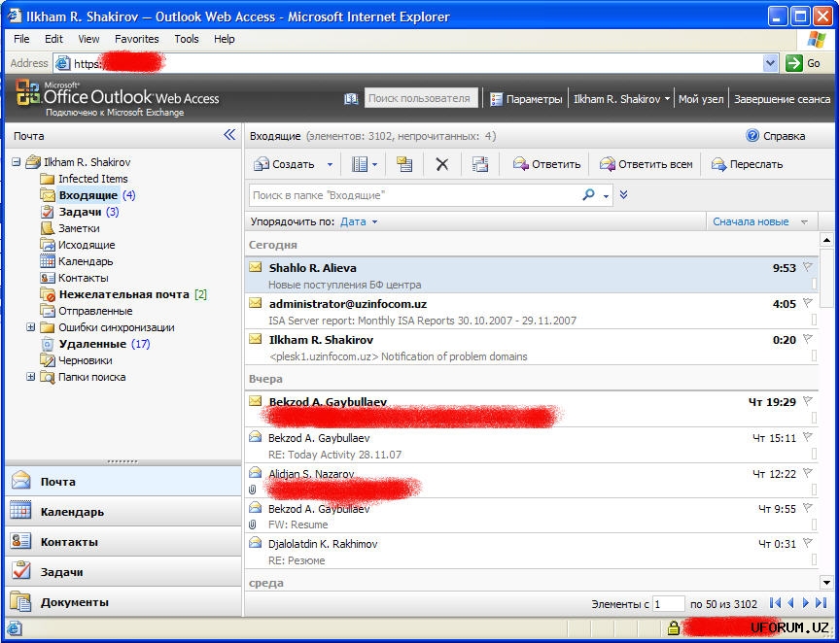Collapse the Ilkham R. Shakirov mailbox tree
839x643 pixels.
coord(17,161)
